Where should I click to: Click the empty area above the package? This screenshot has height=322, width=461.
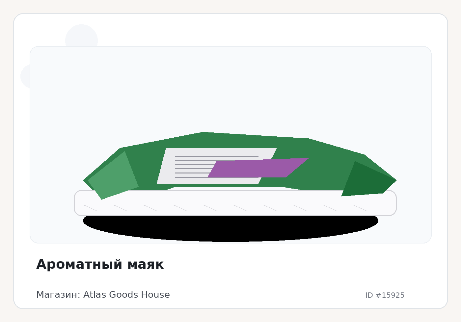230,89
